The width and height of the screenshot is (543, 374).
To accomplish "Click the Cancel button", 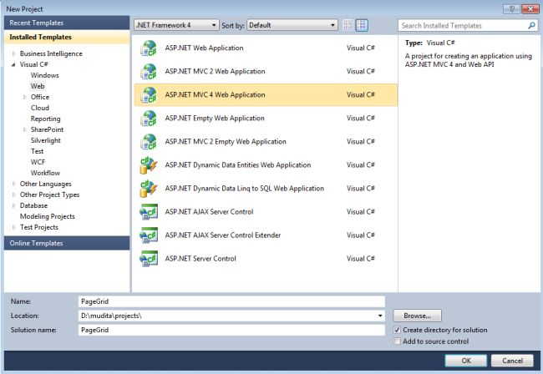I will coord(512,361).
